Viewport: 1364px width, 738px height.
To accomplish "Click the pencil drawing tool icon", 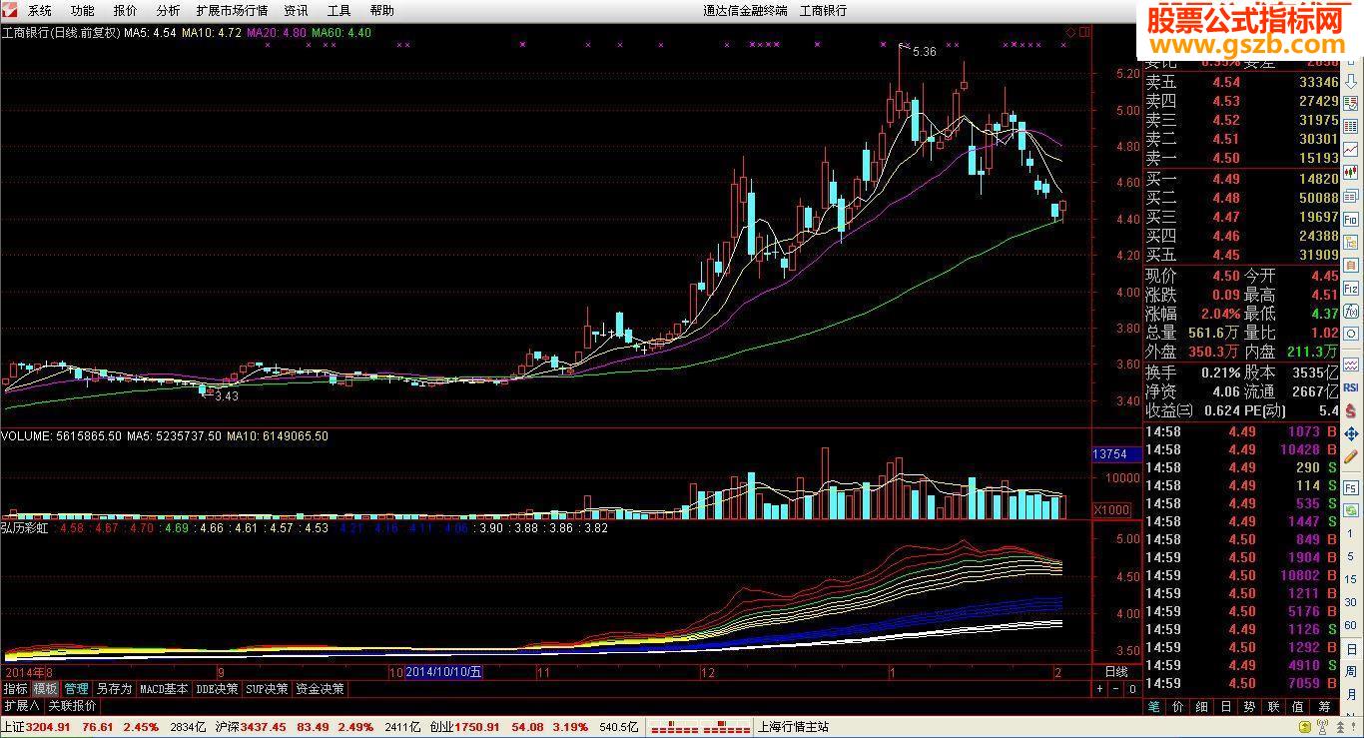I will point(1351,458).
